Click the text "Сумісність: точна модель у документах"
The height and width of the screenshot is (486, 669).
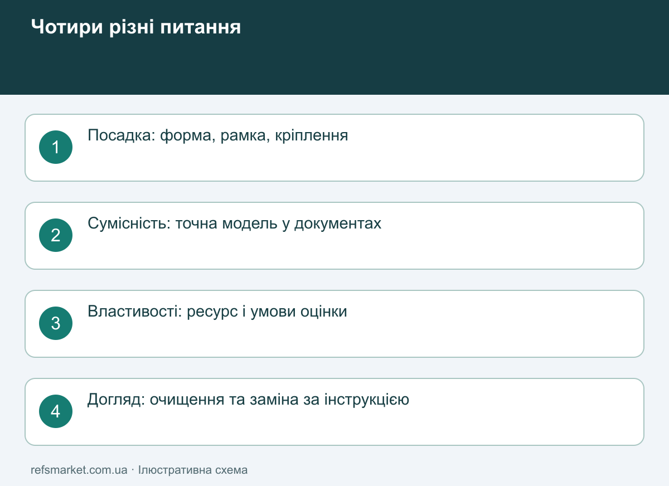coord(235,223)
